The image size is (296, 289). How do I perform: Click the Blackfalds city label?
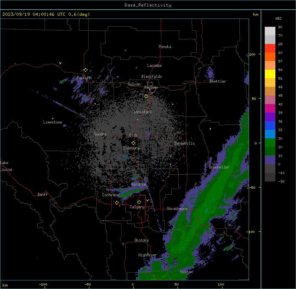tap(151, 77)
